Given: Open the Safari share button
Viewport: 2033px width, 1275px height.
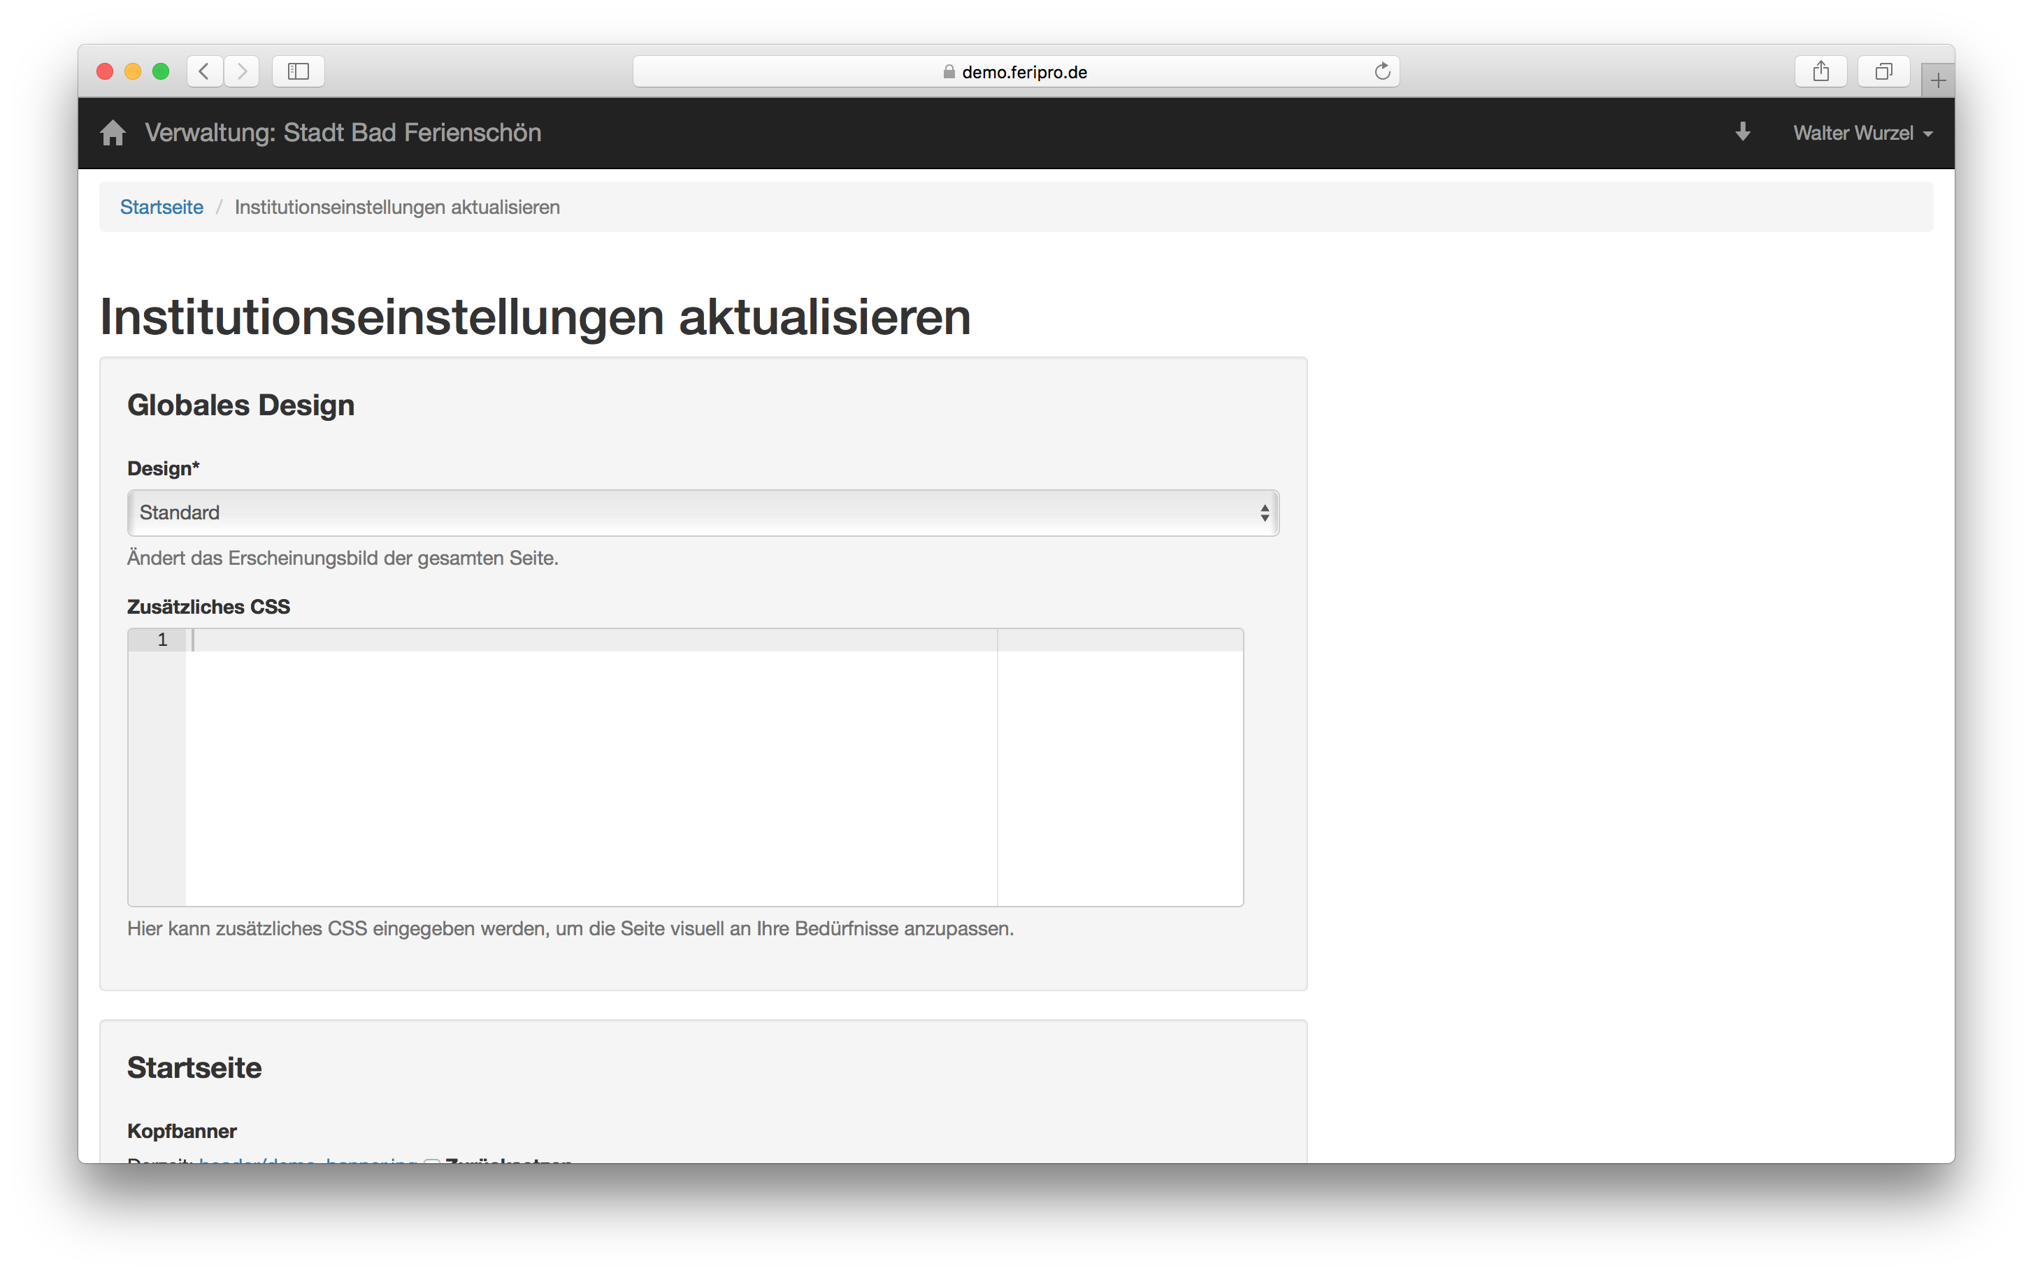Looking at the screenshot, I should [1820, 72].
